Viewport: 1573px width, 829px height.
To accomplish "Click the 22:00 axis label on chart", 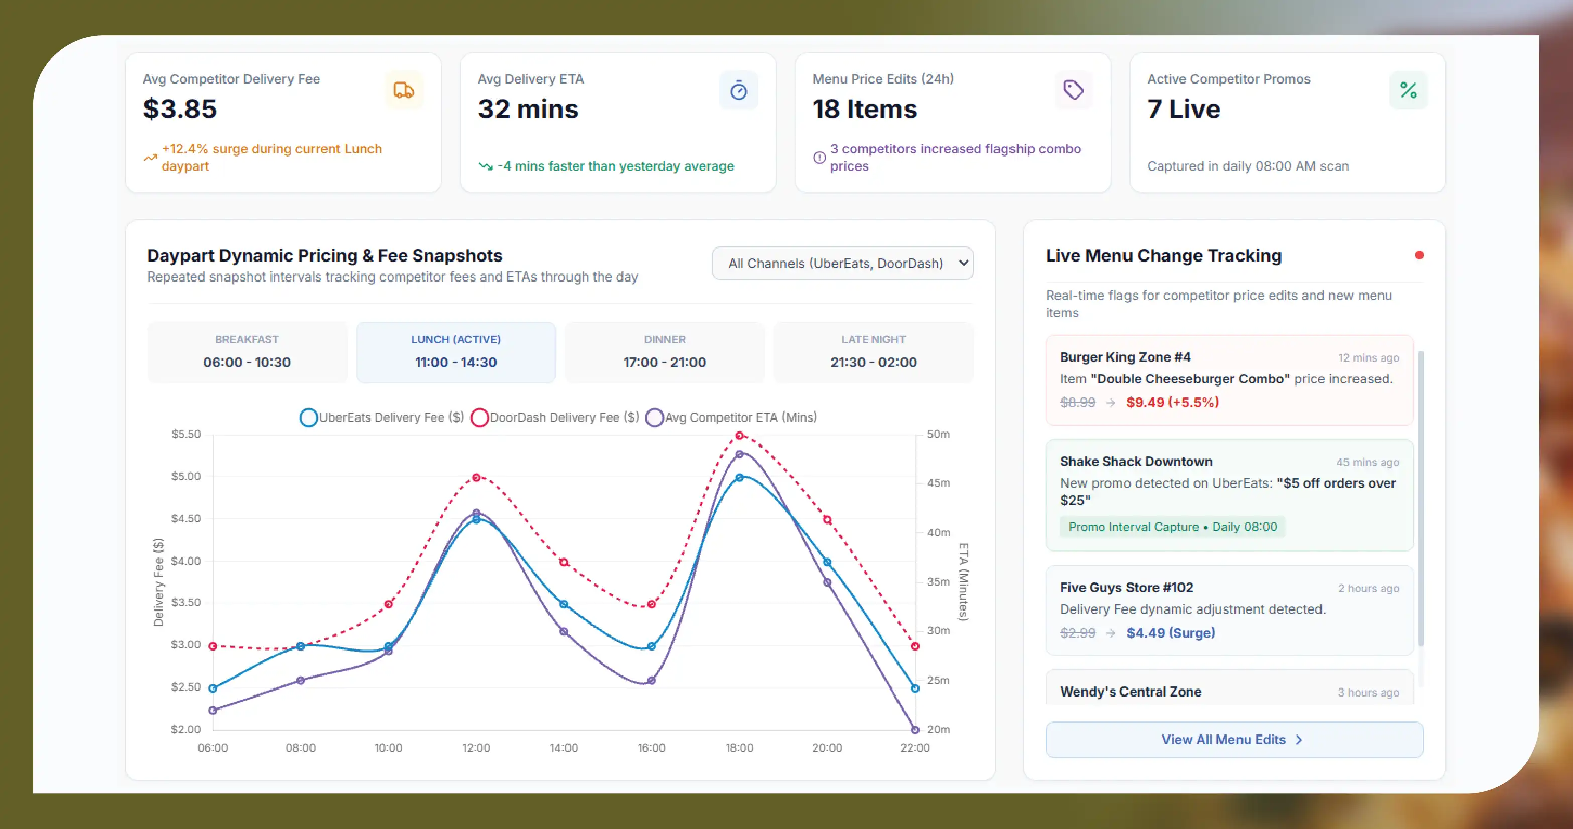I will point(915,748).
